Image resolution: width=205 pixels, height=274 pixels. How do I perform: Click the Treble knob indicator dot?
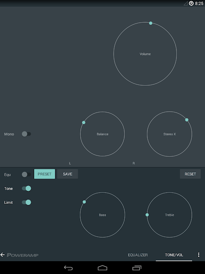point(147,215)
